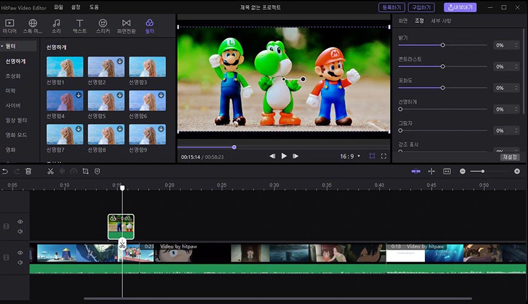Switch to the 조정 tab
528x304 pixels.
(x=419, y=21)
